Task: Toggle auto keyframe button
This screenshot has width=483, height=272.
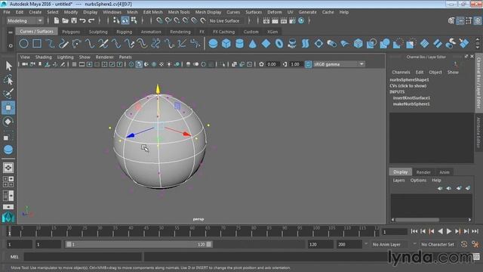Action: (x=464, y=244)
